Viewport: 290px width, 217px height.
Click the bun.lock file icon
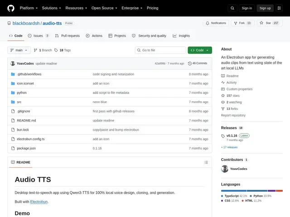[x=13, y=130]
